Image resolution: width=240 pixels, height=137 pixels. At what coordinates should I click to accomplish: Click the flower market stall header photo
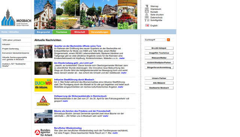point(127,15)
